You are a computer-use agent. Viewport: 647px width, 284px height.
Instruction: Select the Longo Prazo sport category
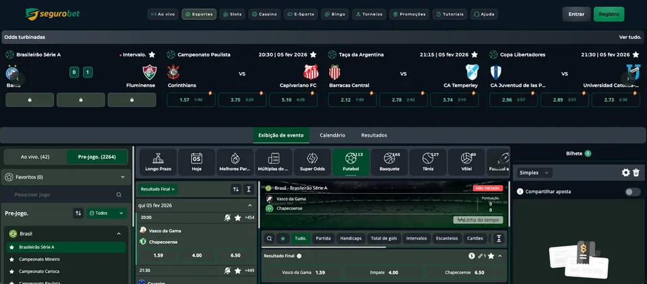[159, 162]
